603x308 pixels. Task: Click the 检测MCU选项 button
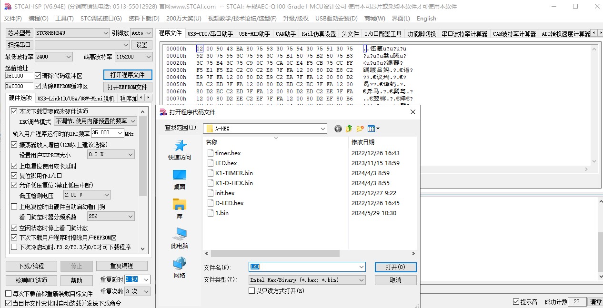pos(31,280)
